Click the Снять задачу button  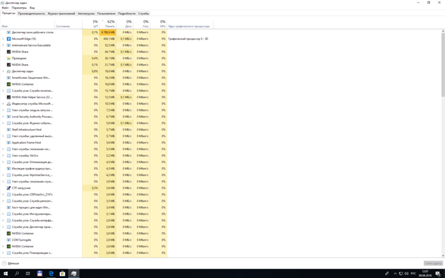(433, 264)
